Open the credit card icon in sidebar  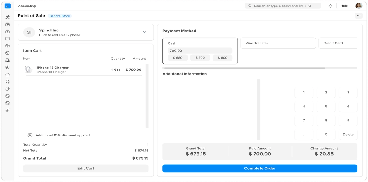(8, 39)
